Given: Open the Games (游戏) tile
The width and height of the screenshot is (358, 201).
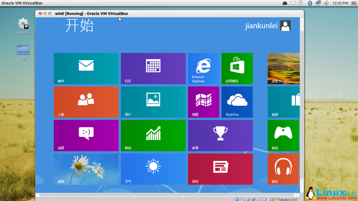Looking at the screenshot, I should pyautogui.click(x=283, y=135).
